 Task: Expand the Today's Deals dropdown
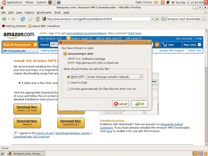pyautogui.click(x=90, y=38)
